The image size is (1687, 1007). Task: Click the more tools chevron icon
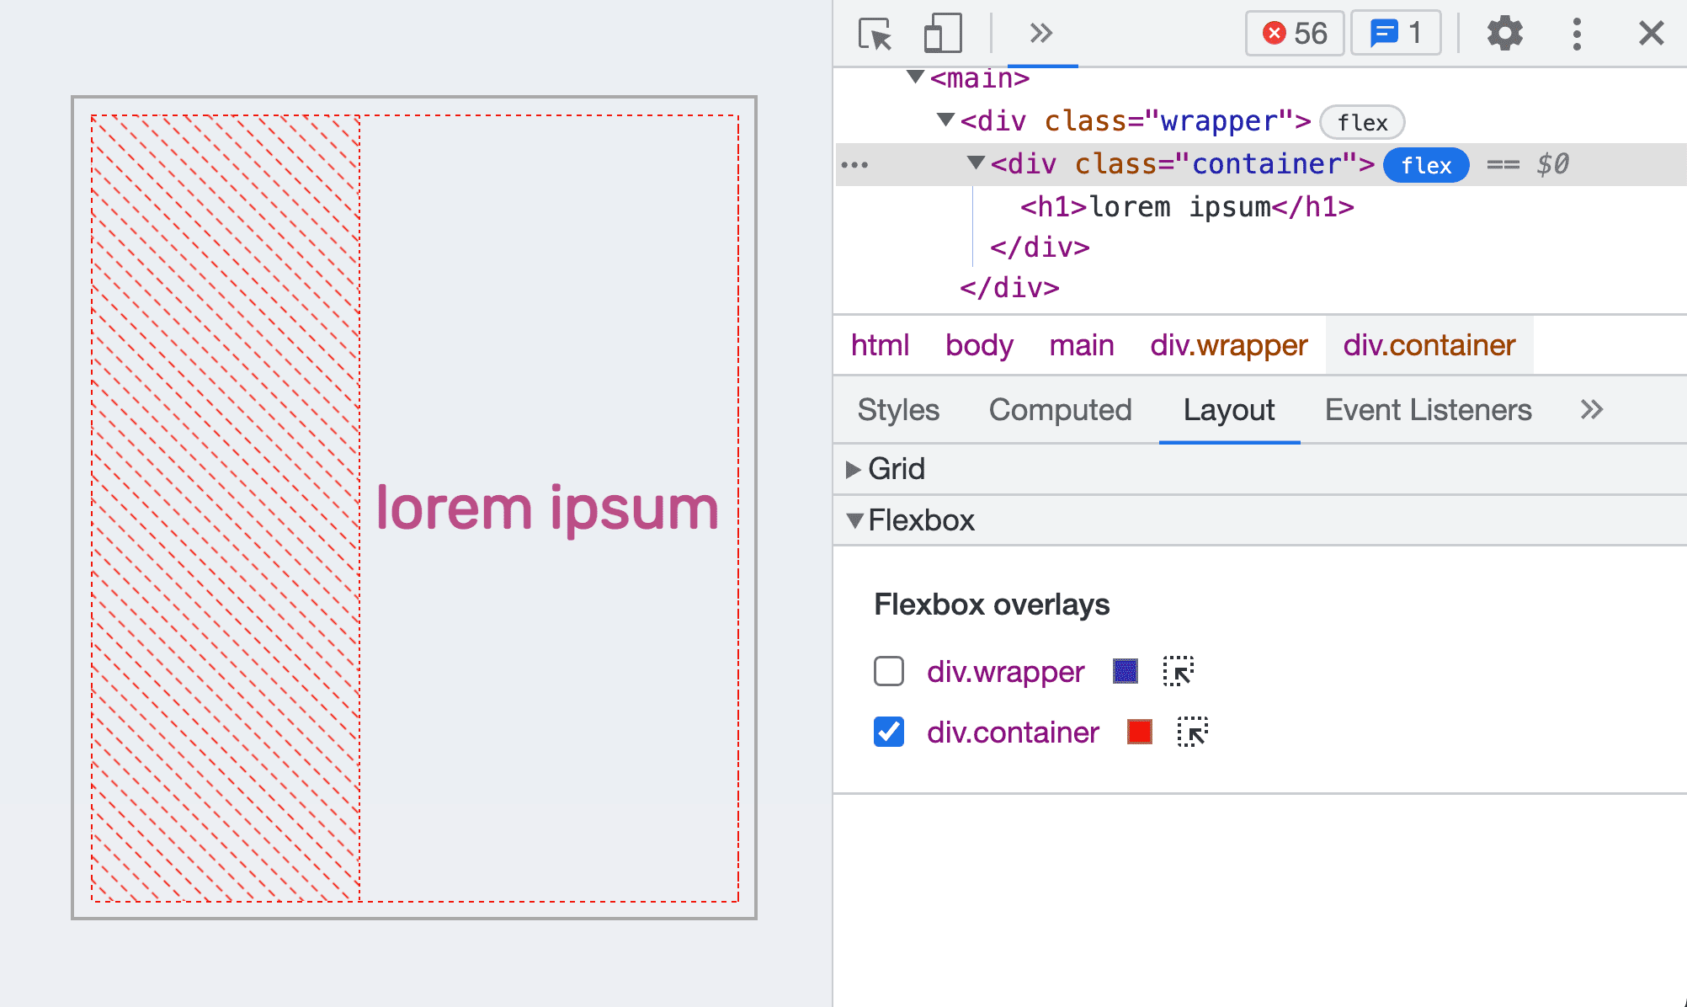(x=1041, y=32)
